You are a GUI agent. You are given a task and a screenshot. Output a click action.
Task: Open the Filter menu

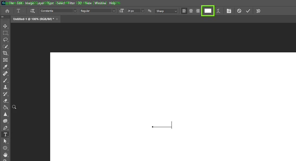point(71,3)
